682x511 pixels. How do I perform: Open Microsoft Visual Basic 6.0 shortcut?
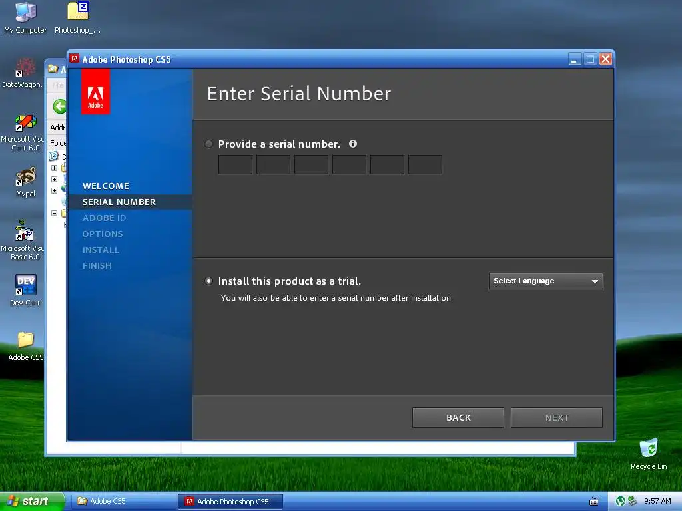coord(25,242)
